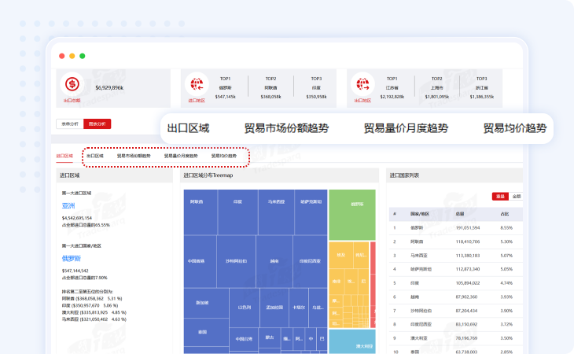574x354 pixels.
Task: Click the green window dot in title bar
Action: 83,56
